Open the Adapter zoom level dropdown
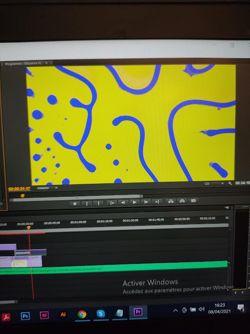The height and width of the screenshot is (334, 250). point(47,188)
